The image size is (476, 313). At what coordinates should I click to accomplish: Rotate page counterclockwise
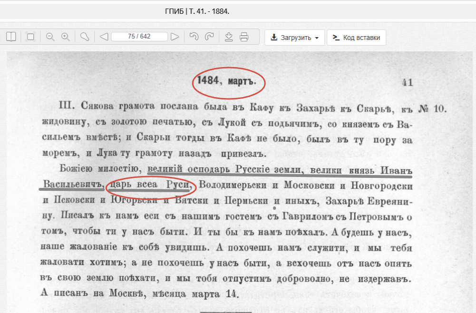(x=194, y=37)
